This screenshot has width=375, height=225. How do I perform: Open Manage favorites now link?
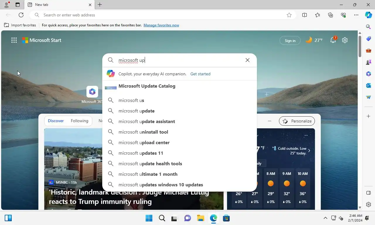pyautogui.click(x=161, y=25)
